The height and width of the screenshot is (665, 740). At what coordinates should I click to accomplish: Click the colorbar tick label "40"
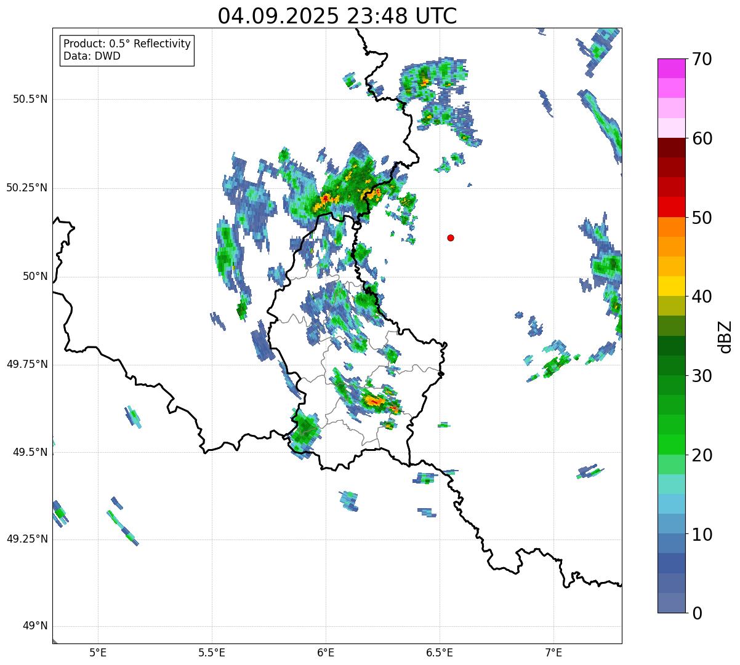pyautogui.click(x=702, y=297)
